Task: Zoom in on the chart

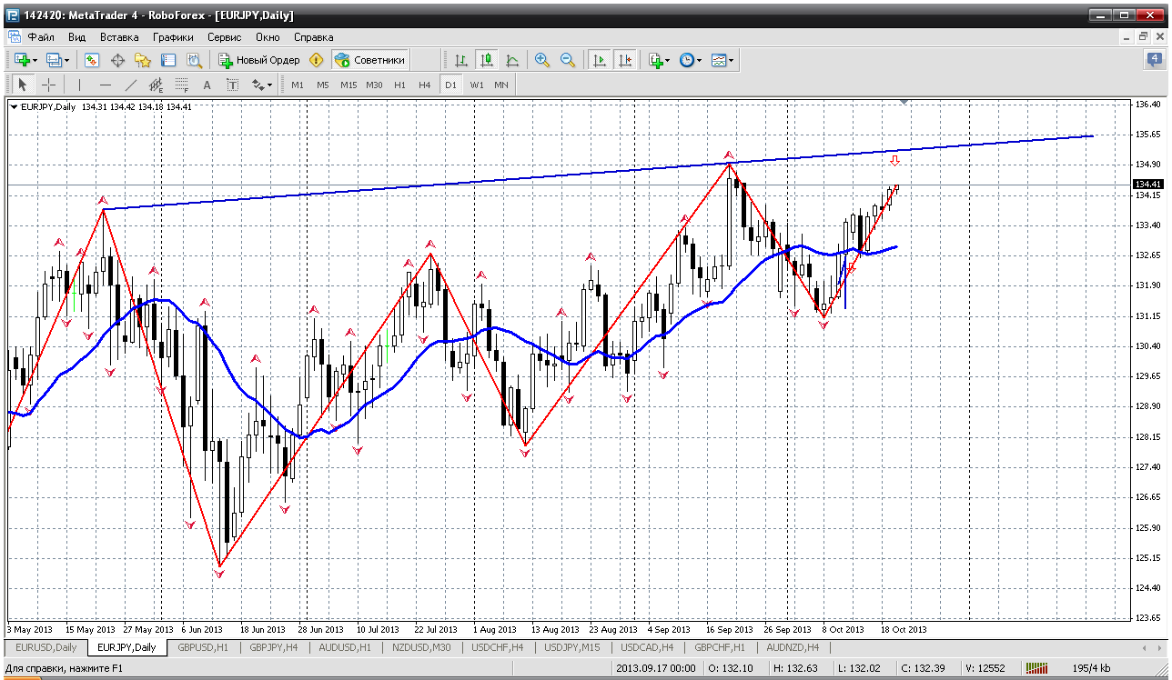Action: tap(542, 60)
